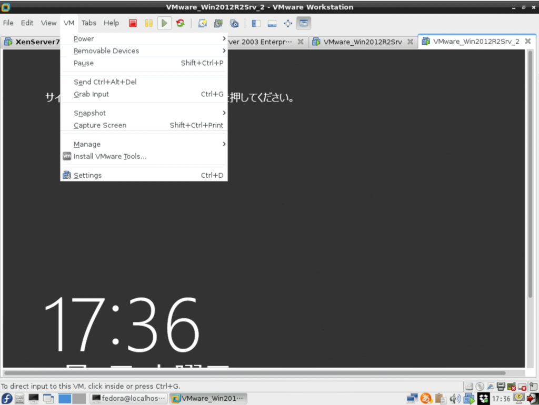Open the Fedora start menu
This screenshot has height=405, width=539.
[7, 399]
